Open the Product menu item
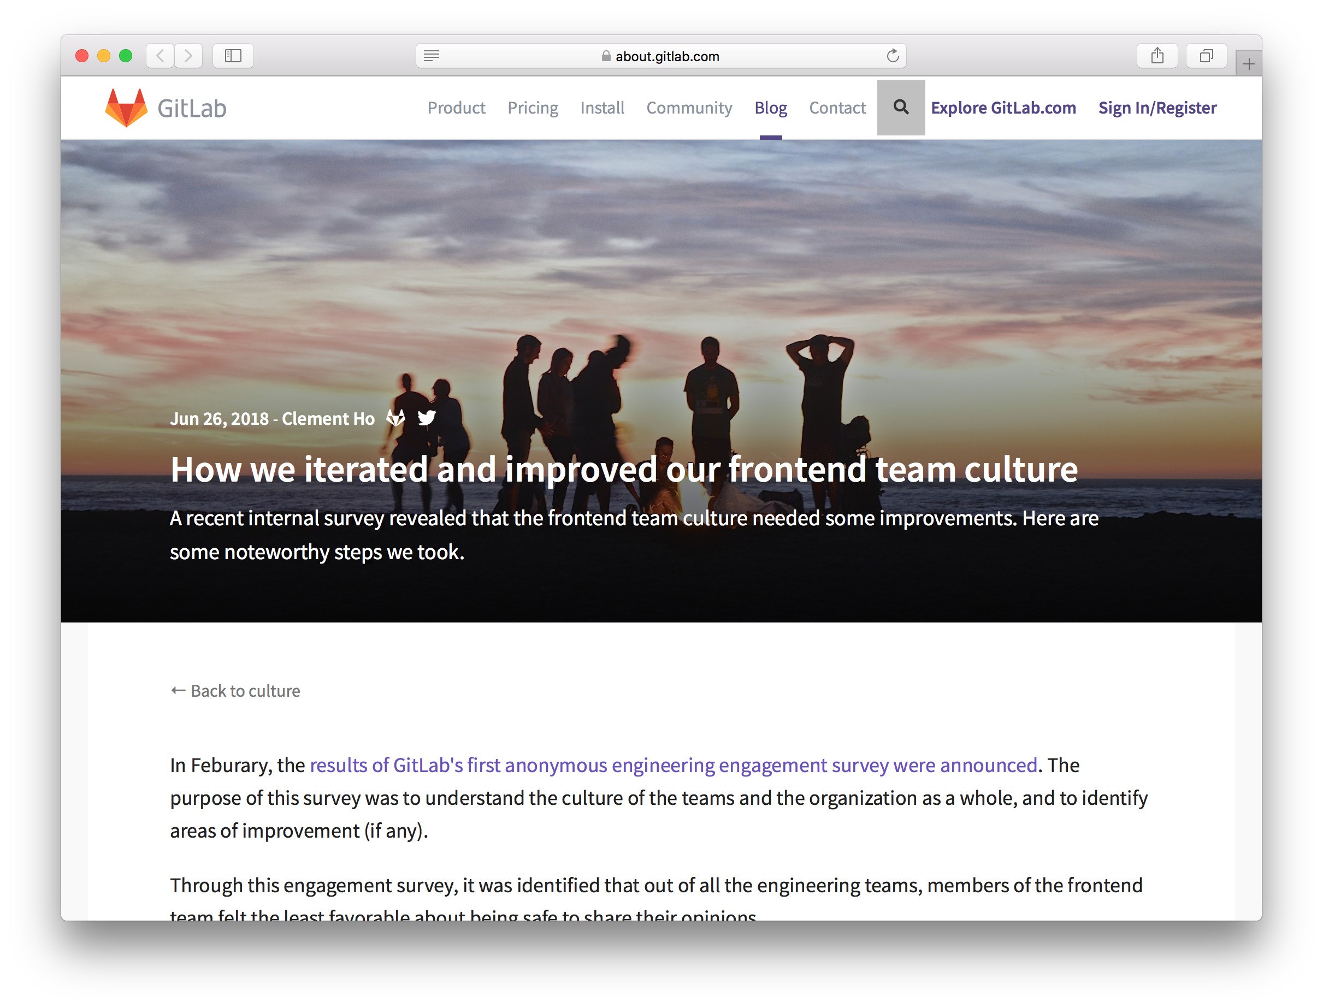The image size is (1323, 1008). pyautogui.click(x=456, y=108)
